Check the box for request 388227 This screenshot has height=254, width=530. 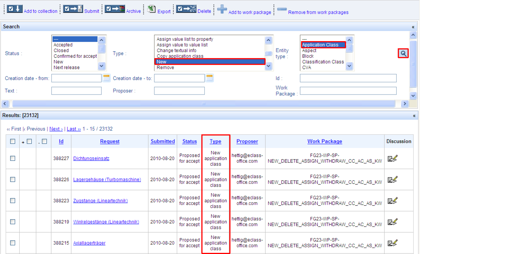coord(13,158)
